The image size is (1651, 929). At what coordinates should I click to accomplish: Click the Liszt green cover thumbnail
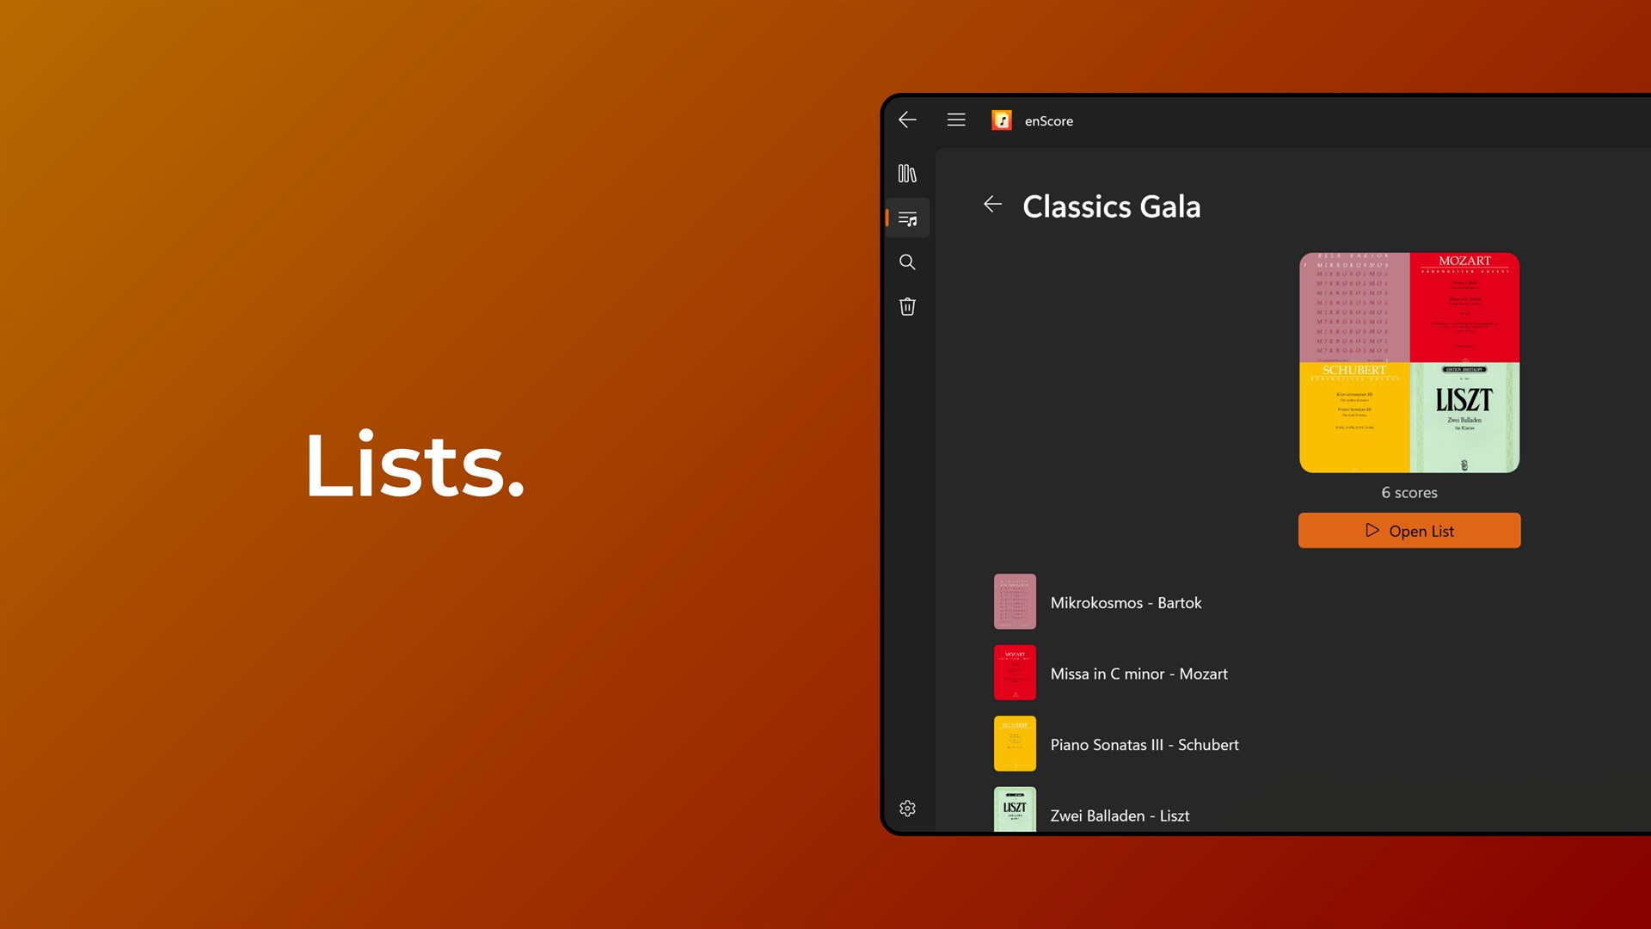coord(1015,809)
